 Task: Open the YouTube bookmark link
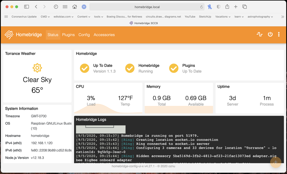point(190,17)
